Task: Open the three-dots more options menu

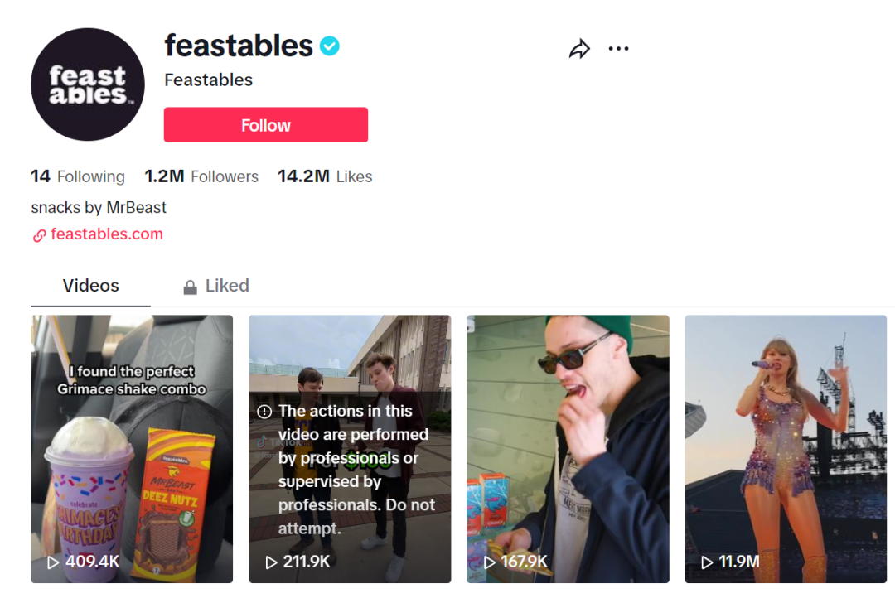Action: click(x=618, y=49)
